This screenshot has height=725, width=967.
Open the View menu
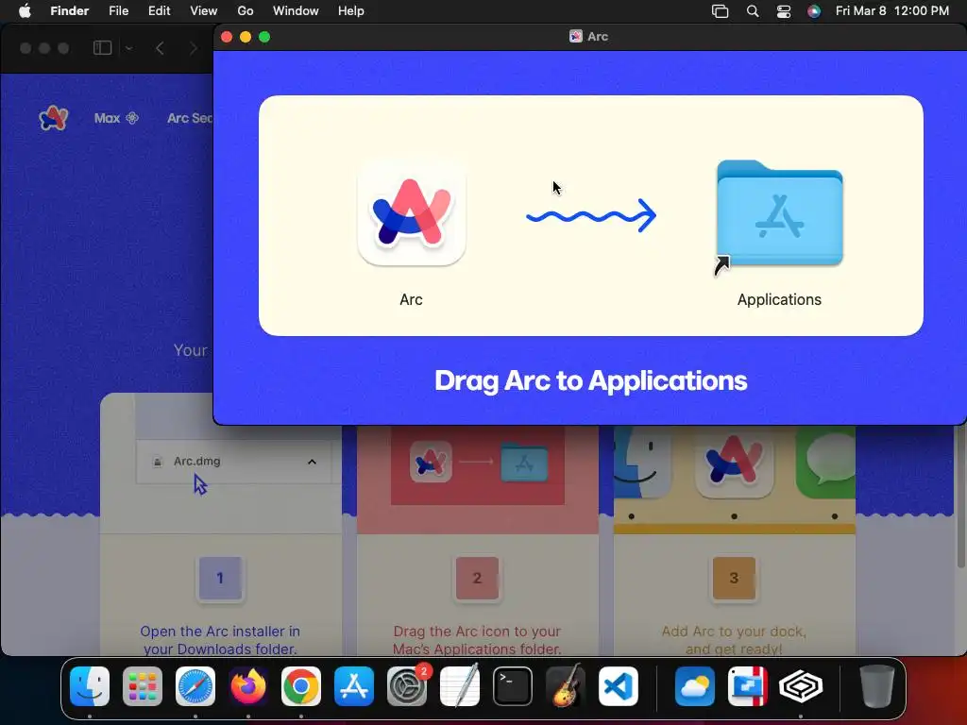click(x=204, y=10)
